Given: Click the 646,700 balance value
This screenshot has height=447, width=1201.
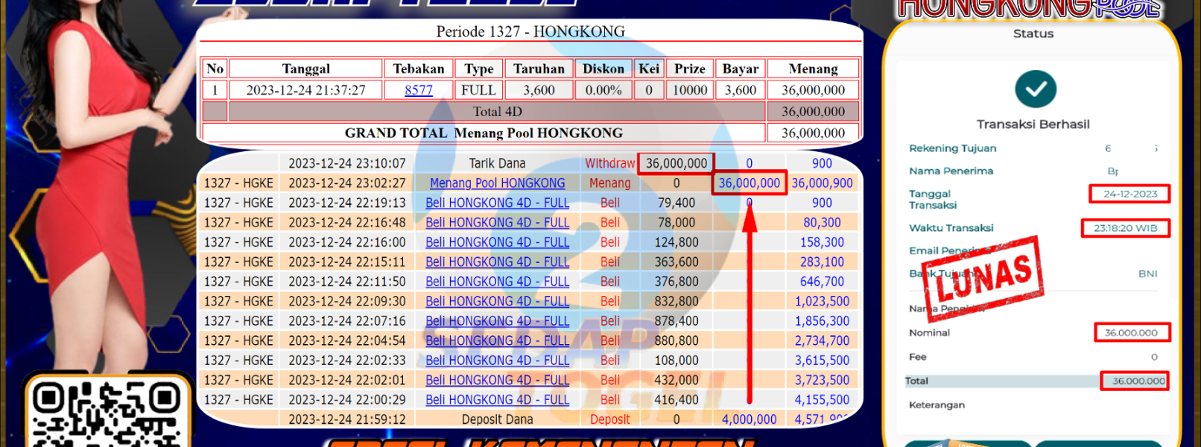Looking at the screenshot, I should (822, 282).
